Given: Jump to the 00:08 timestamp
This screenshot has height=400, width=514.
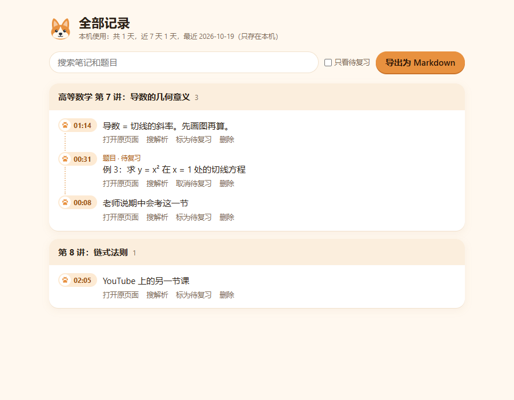Looking at the screenshot, I should 78,203.
